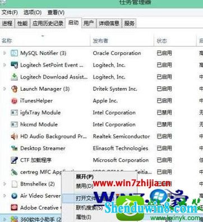The height and width of the screenshot is (222, 203).
Task: Select the Desktop Streamer row name
Action: (43, 149)
